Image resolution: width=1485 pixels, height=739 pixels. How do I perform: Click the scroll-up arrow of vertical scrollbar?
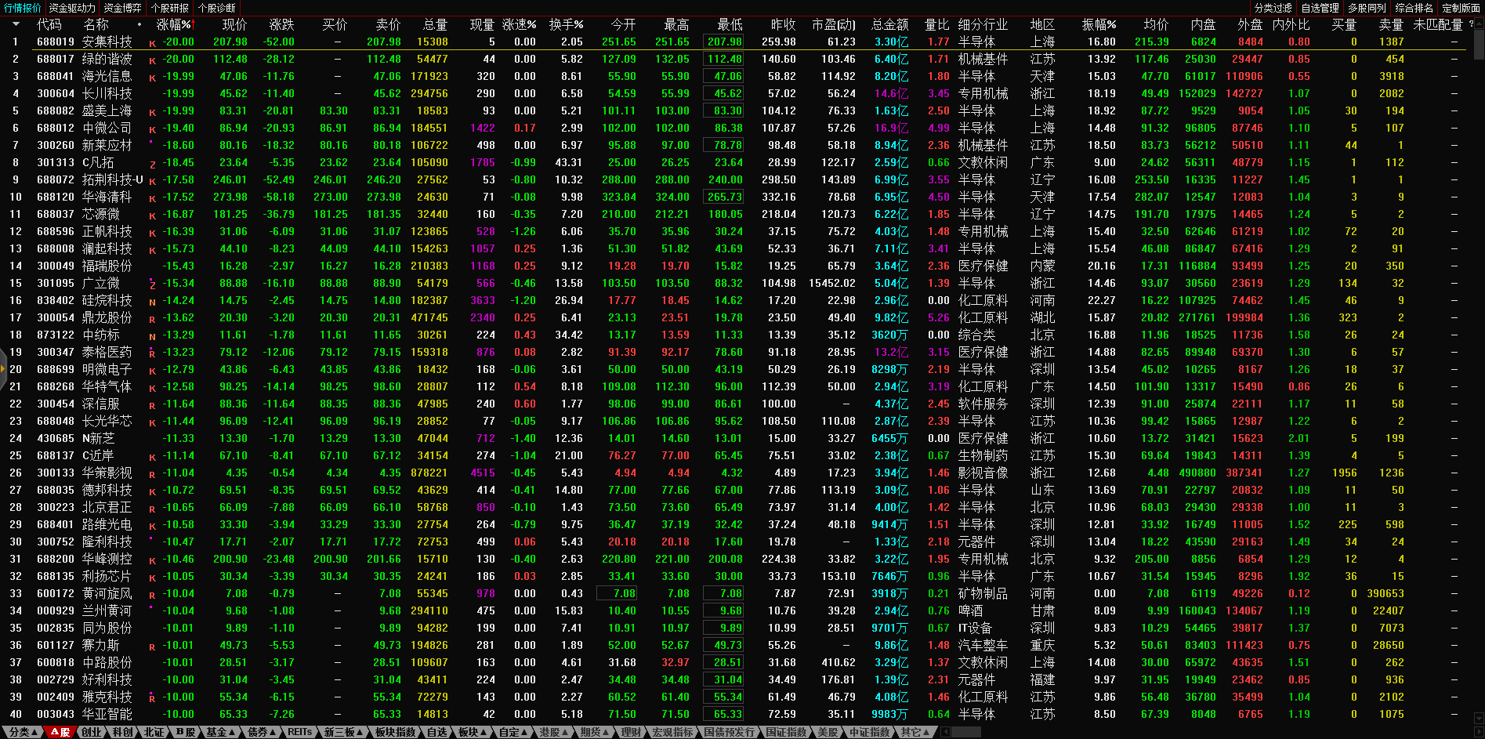click(1478, 25)
